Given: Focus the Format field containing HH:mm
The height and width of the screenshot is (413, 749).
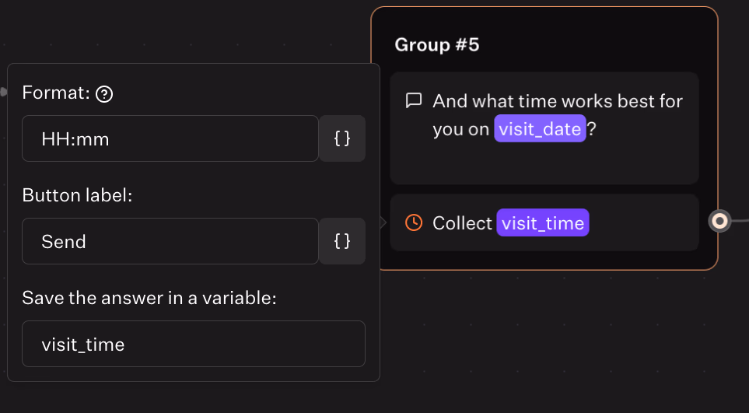Looking at the screenshot, I should pos(170,138).
